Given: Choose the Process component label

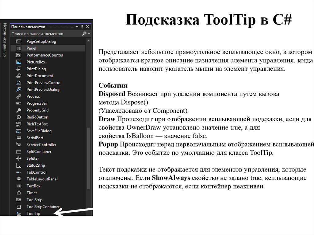Looking at the screenshot, I should (x=33, y=97).
